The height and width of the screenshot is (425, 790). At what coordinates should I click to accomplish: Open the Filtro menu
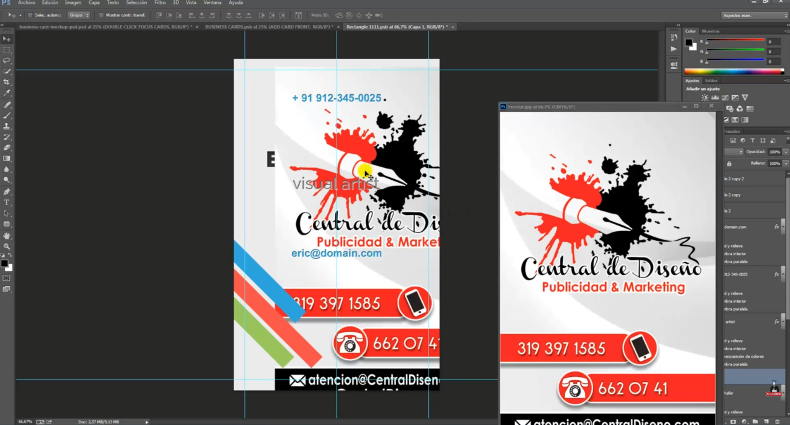coord(159,3)
